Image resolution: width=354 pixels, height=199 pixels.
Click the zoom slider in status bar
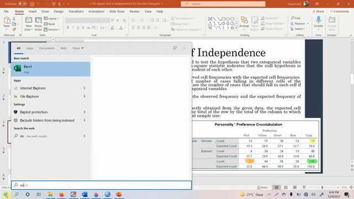point(324,187)
